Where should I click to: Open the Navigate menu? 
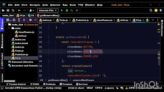tap(35, 5)
